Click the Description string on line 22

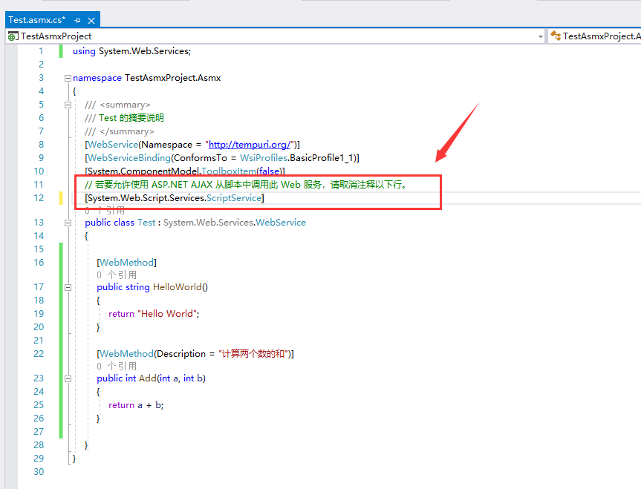click(x=254, y=354)
